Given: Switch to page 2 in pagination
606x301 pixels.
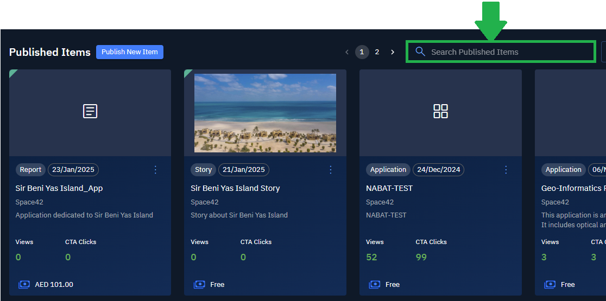Looking at the screenshot, I should click(377, 52).
